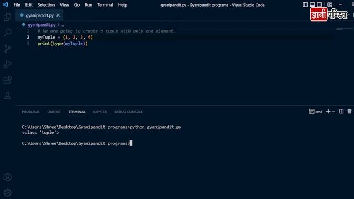Click line number 2 in the gutter

[x=28, y=37]
